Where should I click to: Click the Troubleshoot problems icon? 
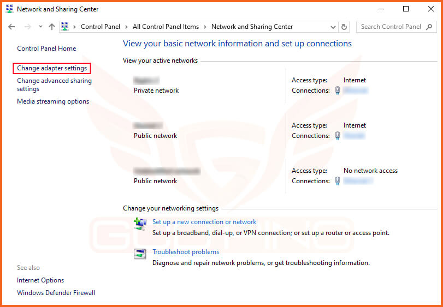140,254
